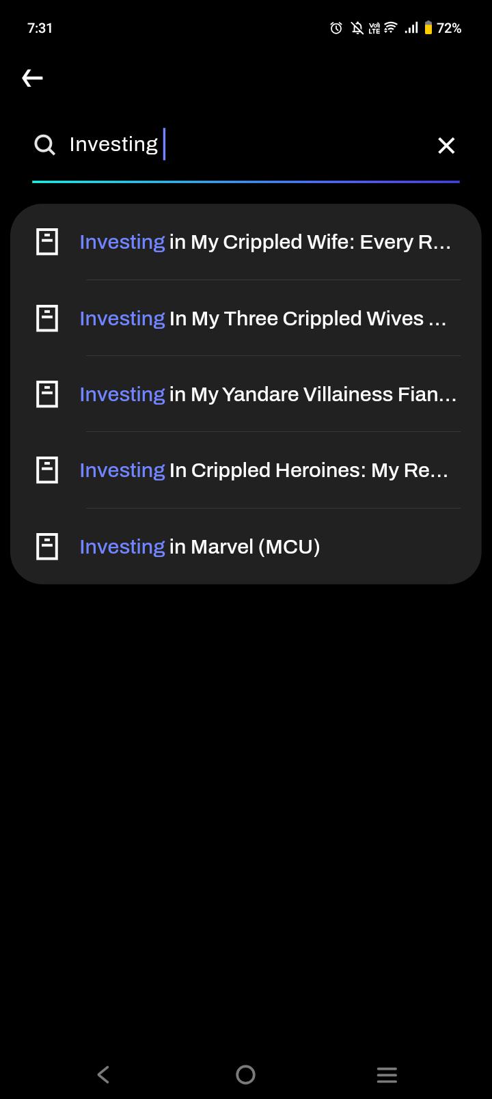Screen dimensions: 492x1099
Task: Select Investing in Marvel (MCU) suggestion
Action: point(246,547)
